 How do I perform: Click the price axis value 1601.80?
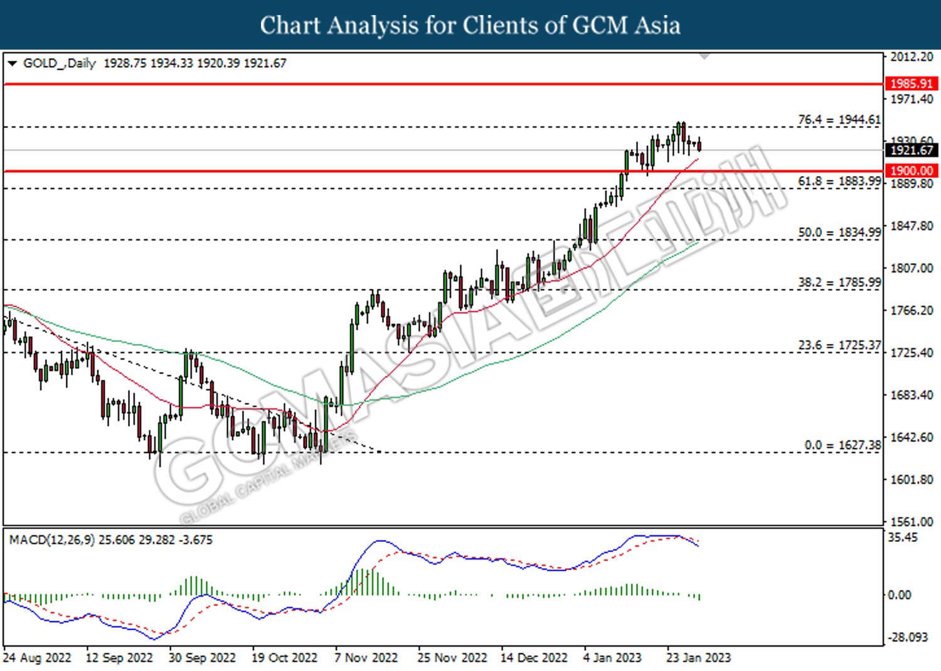pyautogui.click(x=912, y=479)
